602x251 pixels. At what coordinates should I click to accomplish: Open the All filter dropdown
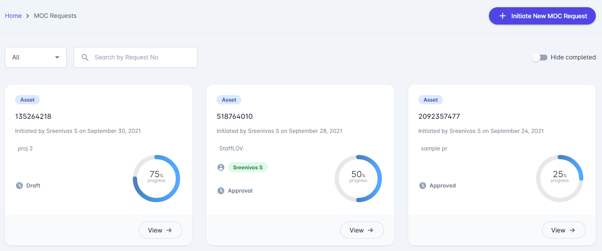[x=35, y=57]
